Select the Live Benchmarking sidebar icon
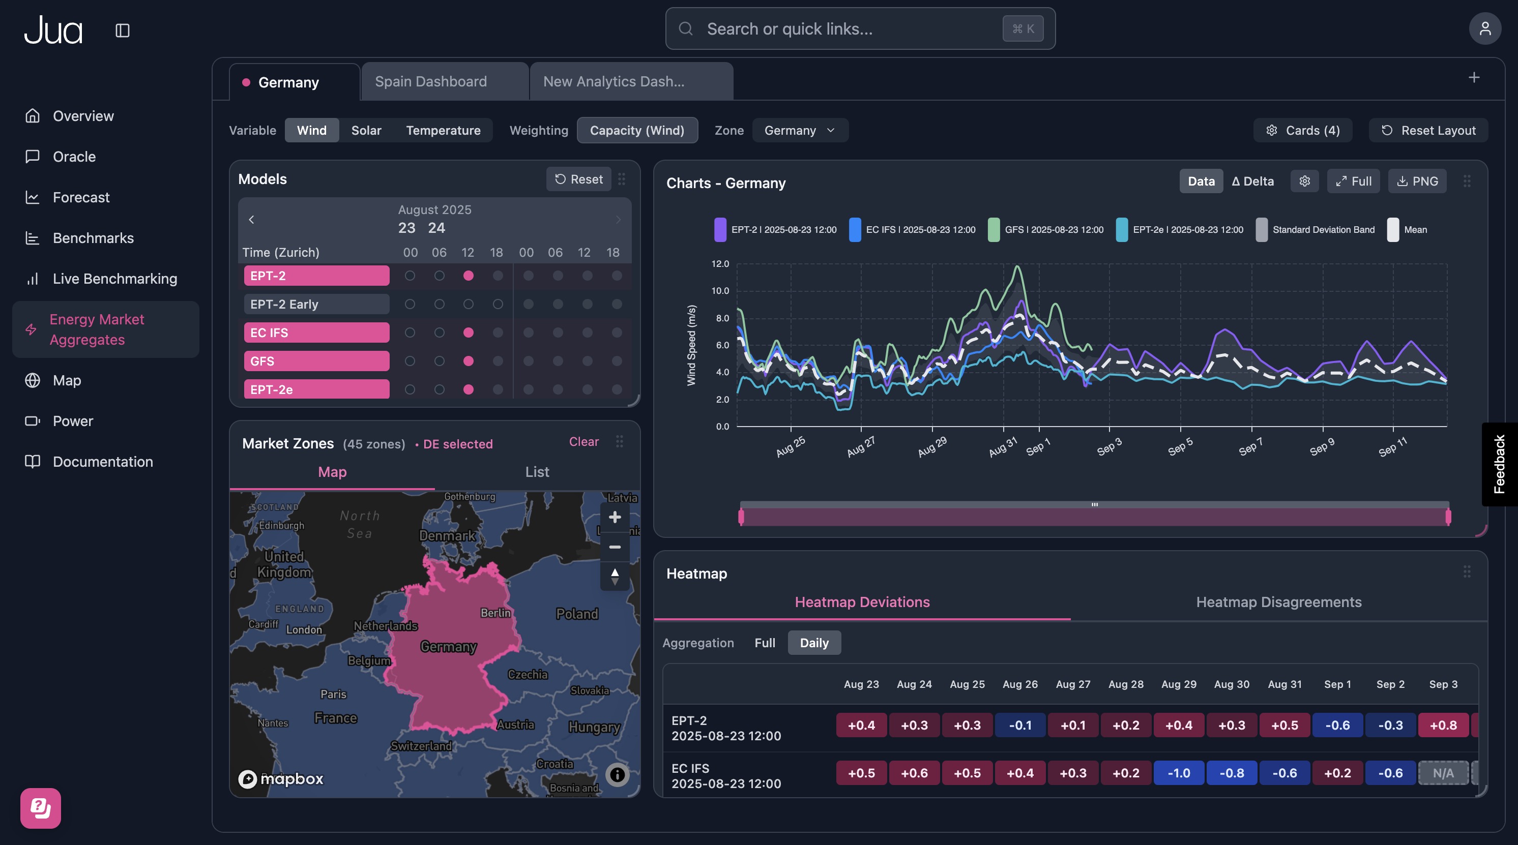This screenshot has height=845, width=1518. [33, 279]
